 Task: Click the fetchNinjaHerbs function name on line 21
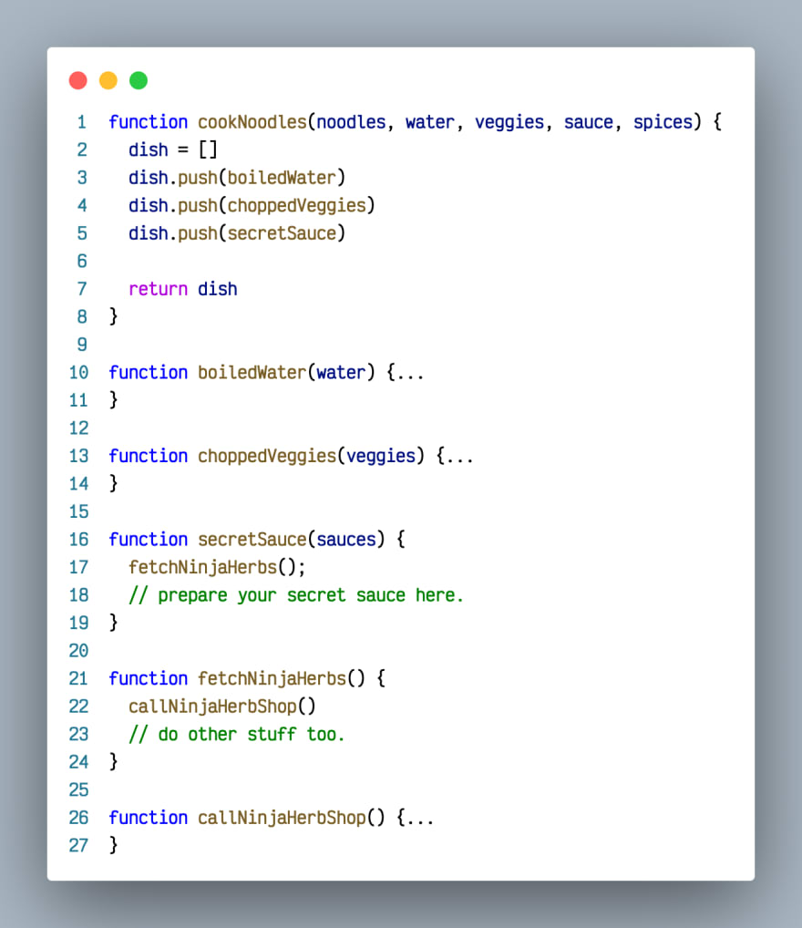(272, 679)
